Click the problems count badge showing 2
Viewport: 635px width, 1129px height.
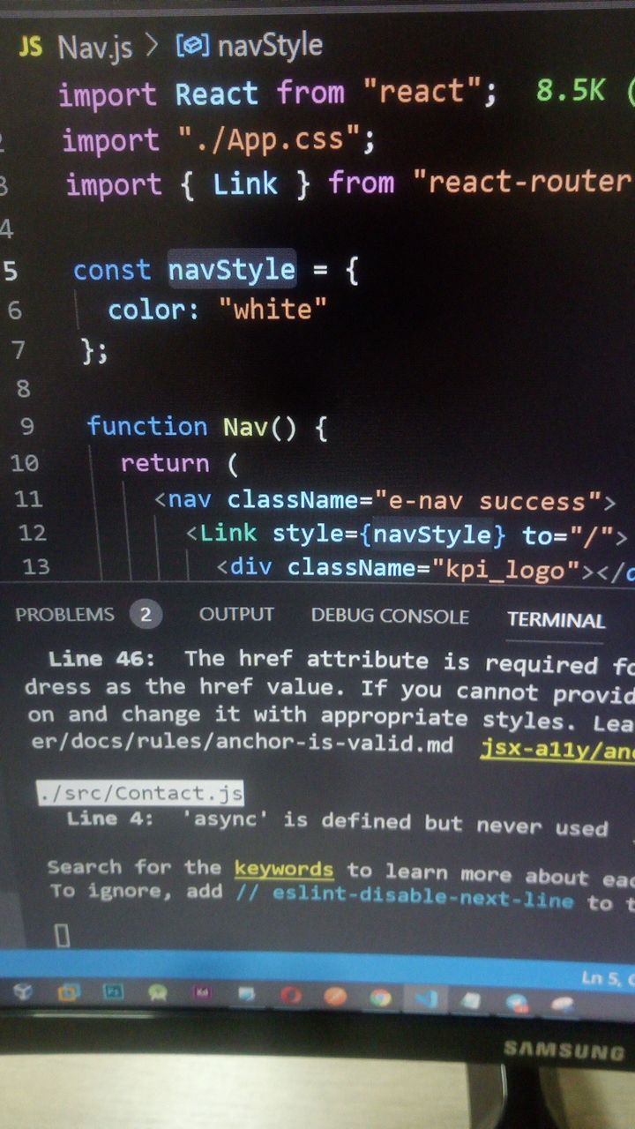146,615
